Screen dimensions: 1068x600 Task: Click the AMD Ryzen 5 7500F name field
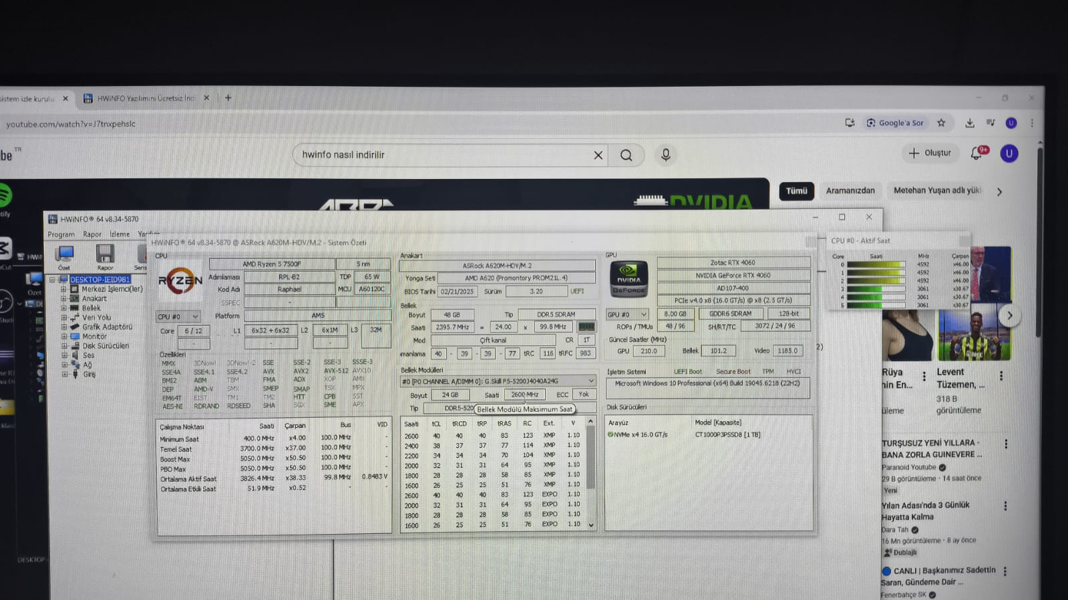coord(272,264)
